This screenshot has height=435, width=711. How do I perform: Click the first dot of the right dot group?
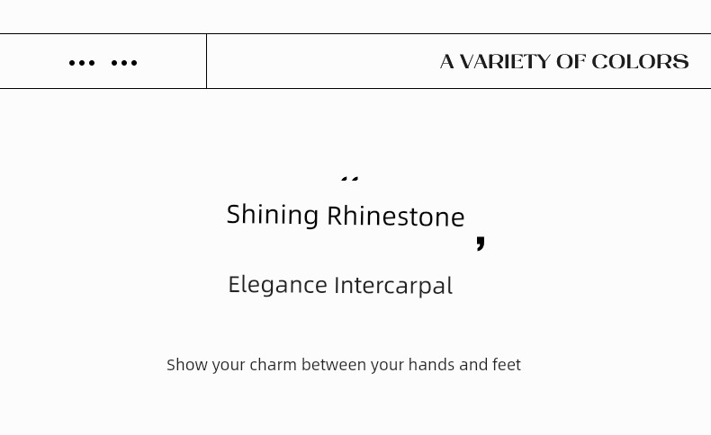(x=114, y=63)
